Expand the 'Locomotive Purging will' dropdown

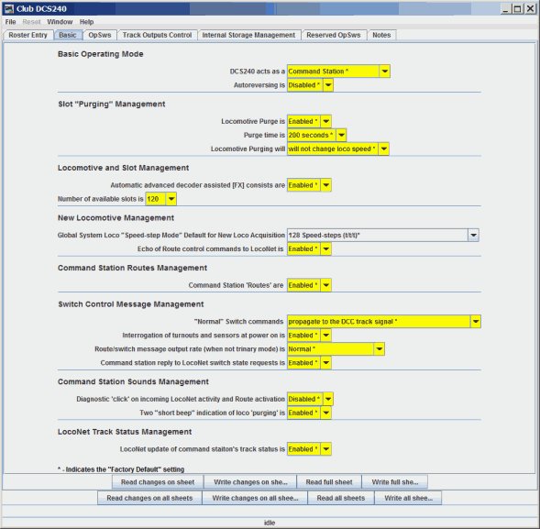[338, 149]
